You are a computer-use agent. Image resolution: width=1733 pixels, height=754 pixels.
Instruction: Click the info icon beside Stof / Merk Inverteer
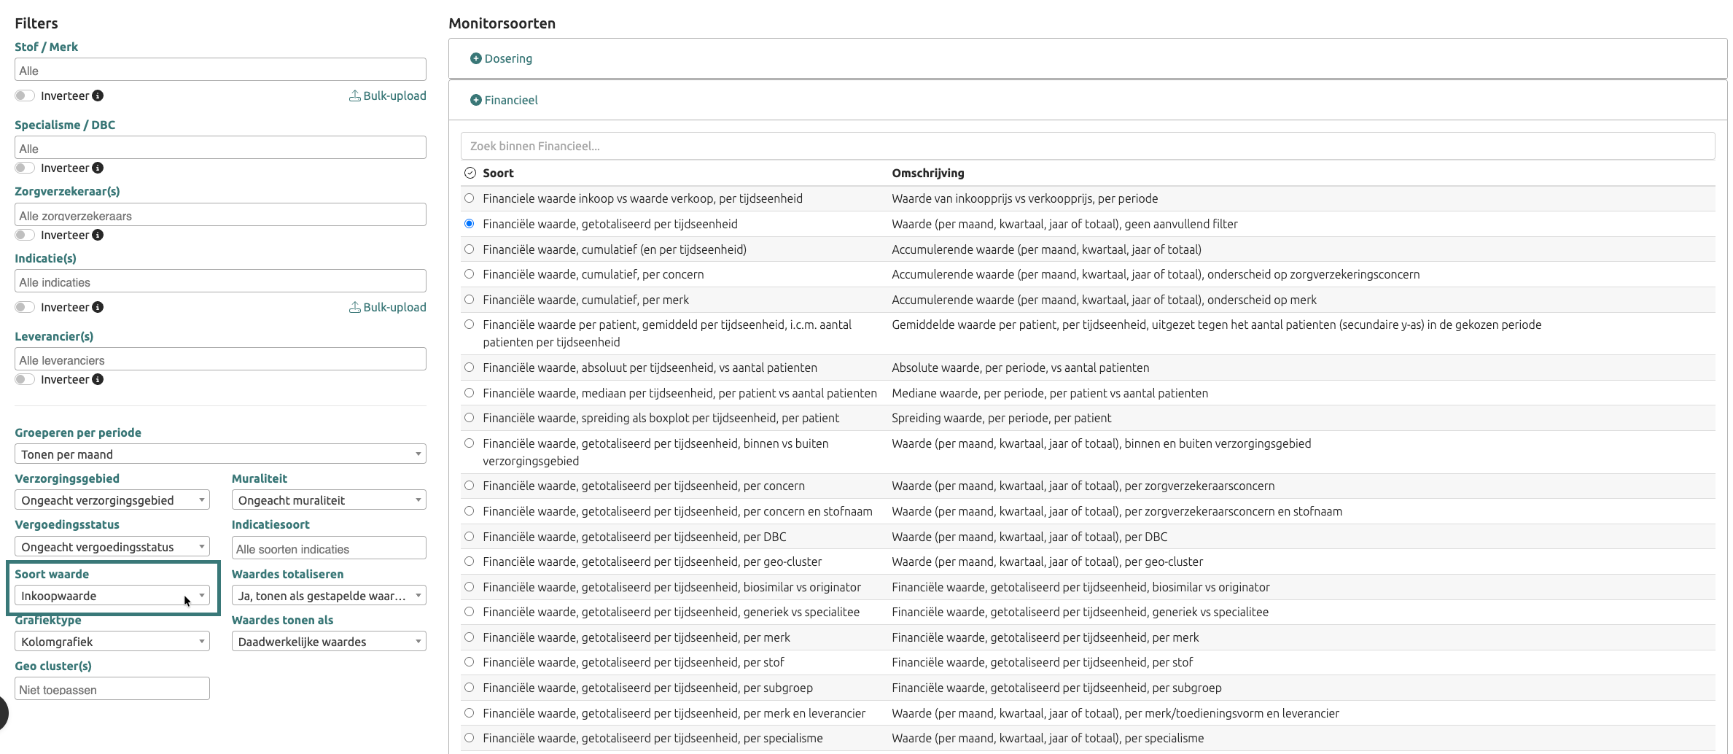(x=98, y=96)
